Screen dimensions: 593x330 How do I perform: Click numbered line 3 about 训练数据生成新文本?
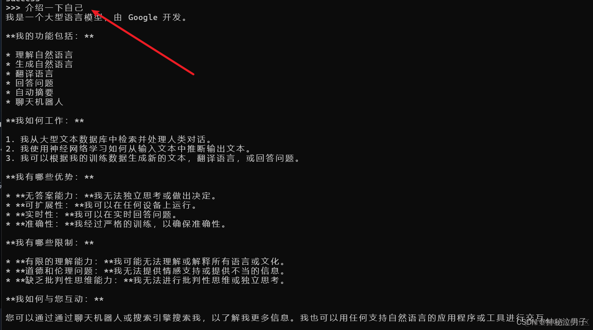[x=153, y=158]
